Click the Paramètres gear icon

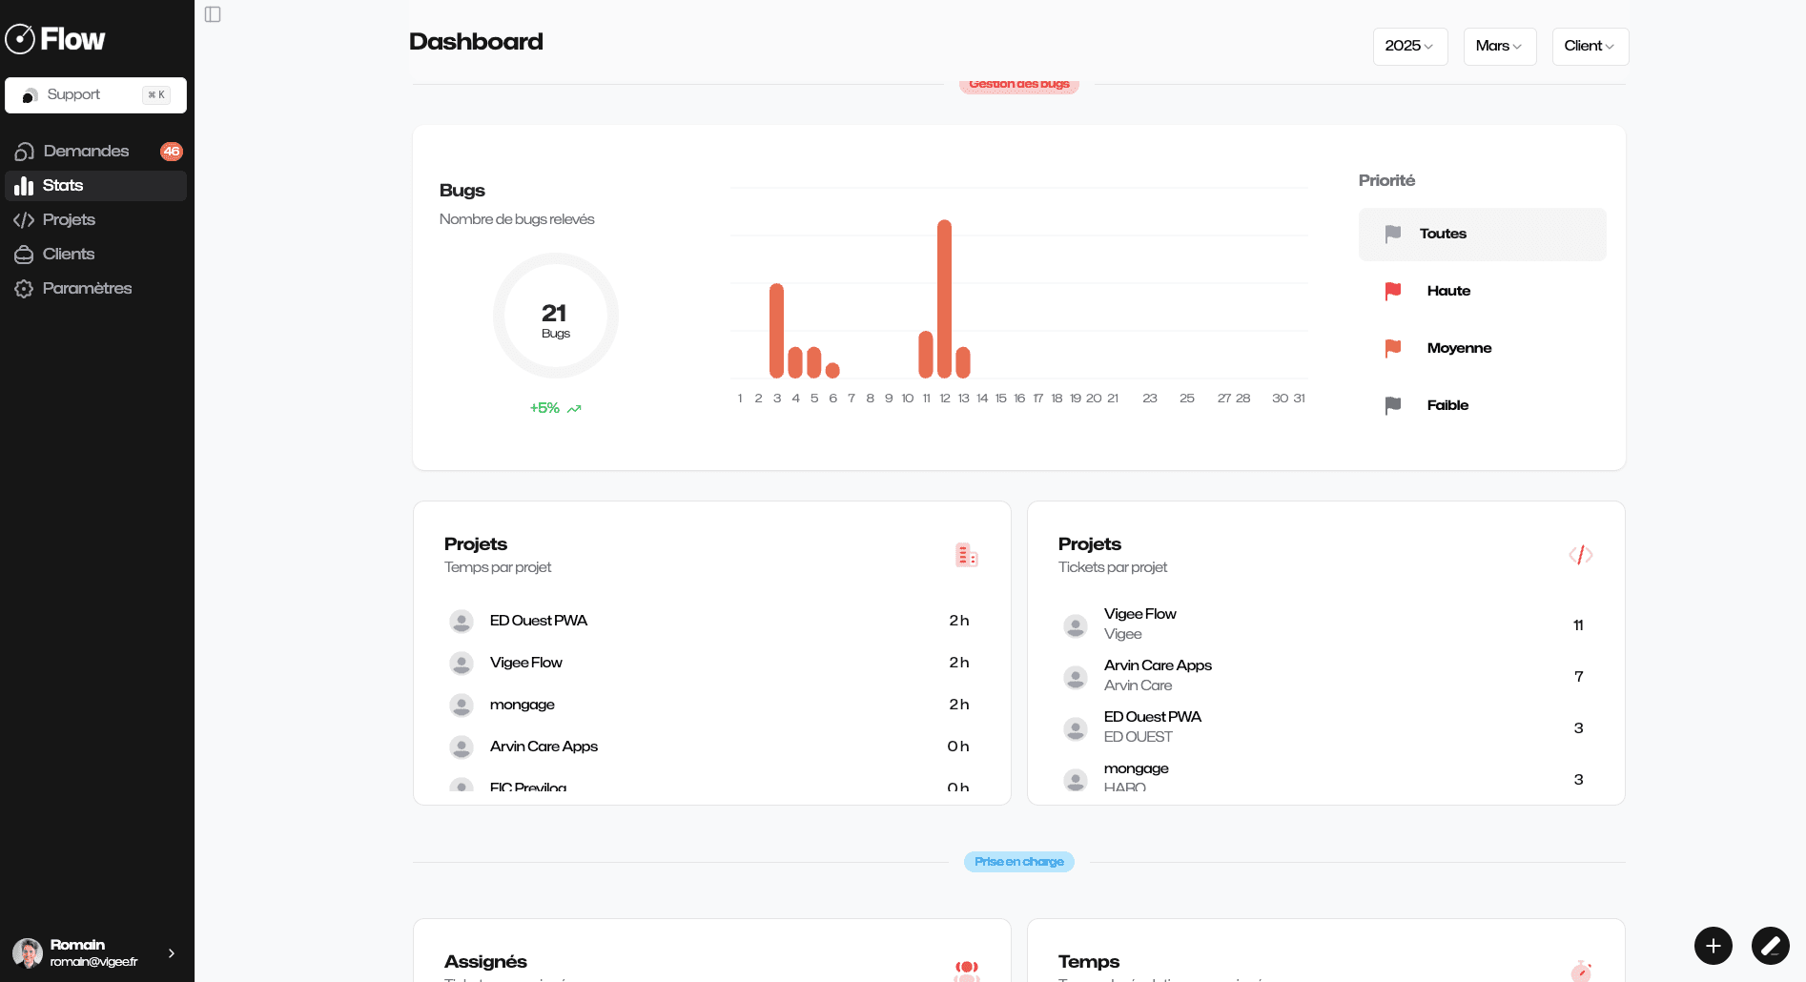click(24, 288)
